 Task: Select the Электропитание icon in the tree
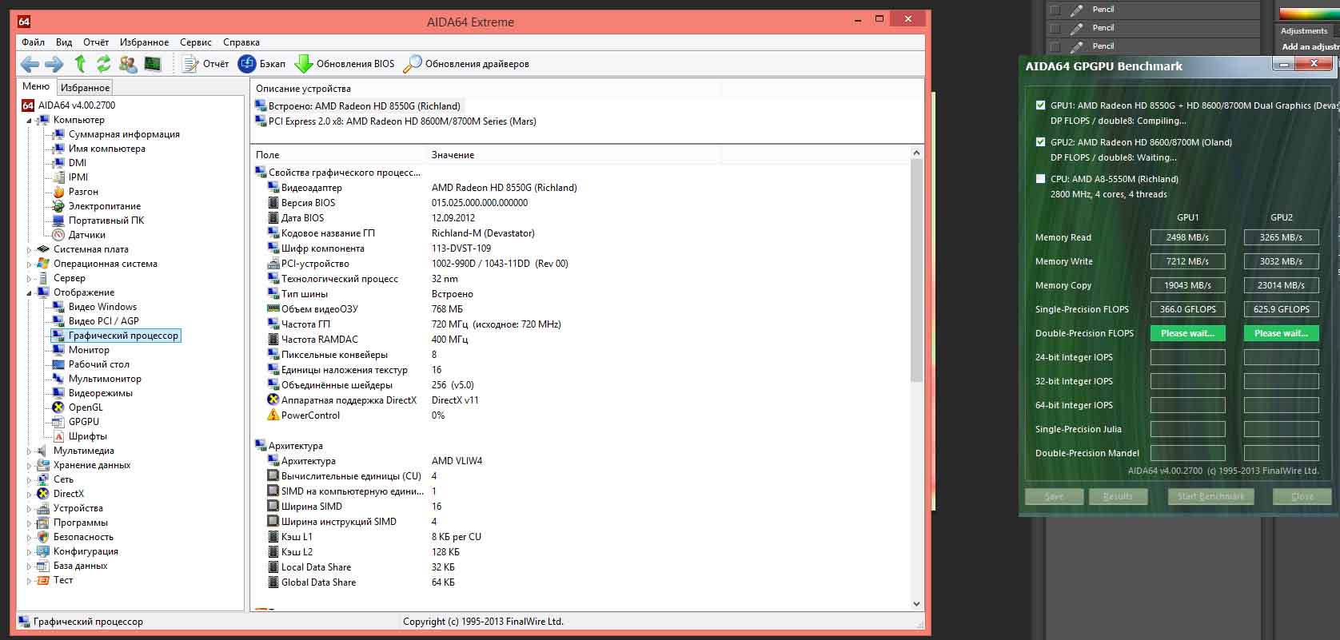(x=58, y=206)
